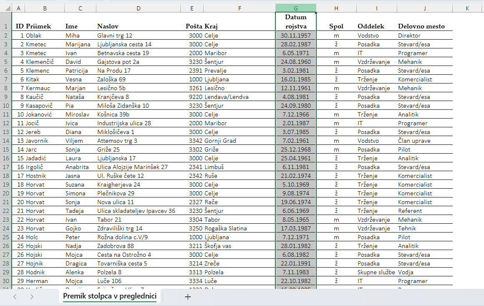This screenshot has width=484, height=306.
Task: Select town cell 'Škofja vas'
Action: click(x=239, y=246)
